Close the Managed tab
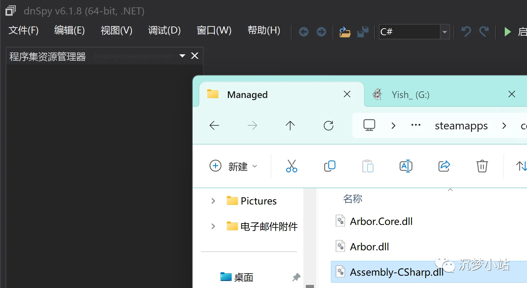 [x=347, y=94]
